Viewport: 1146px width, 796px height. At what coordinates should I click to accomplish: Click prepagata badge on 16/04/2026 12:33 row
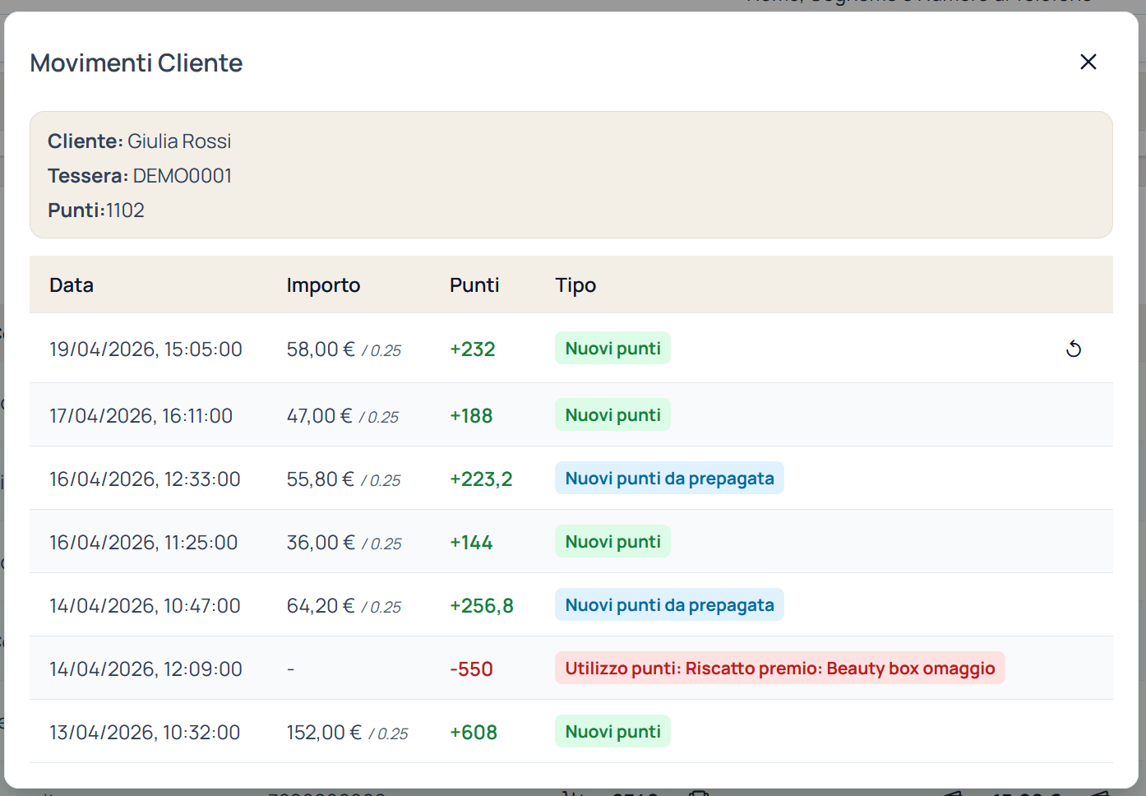[x=669, y=478]
